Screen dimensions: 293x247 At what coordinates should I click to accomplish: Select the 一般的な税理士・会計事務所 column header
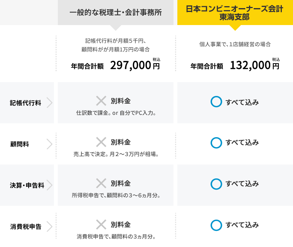[x=116, y=12]
